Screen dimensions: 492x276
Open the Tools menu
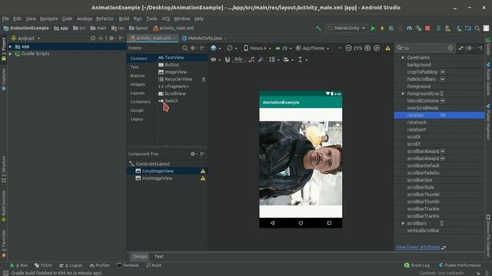(151, 18)
